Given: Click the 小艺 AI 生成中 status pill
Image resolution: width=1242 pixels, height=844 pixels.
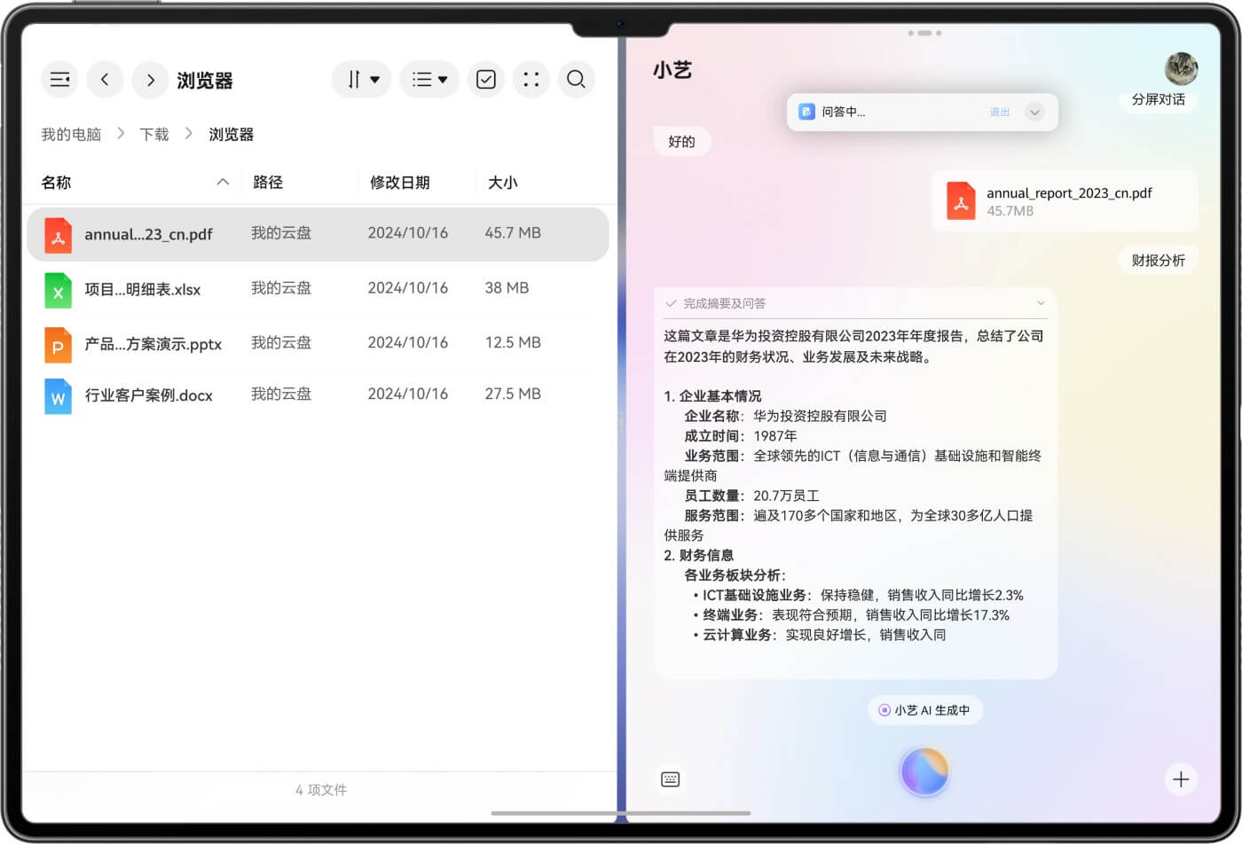Looking at the screenshot, I should 924,710.
